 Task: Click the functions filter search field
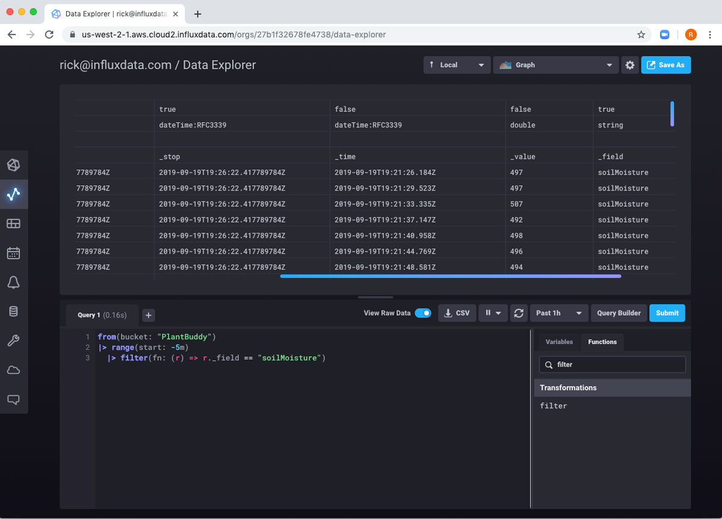(x=611, y=364)
